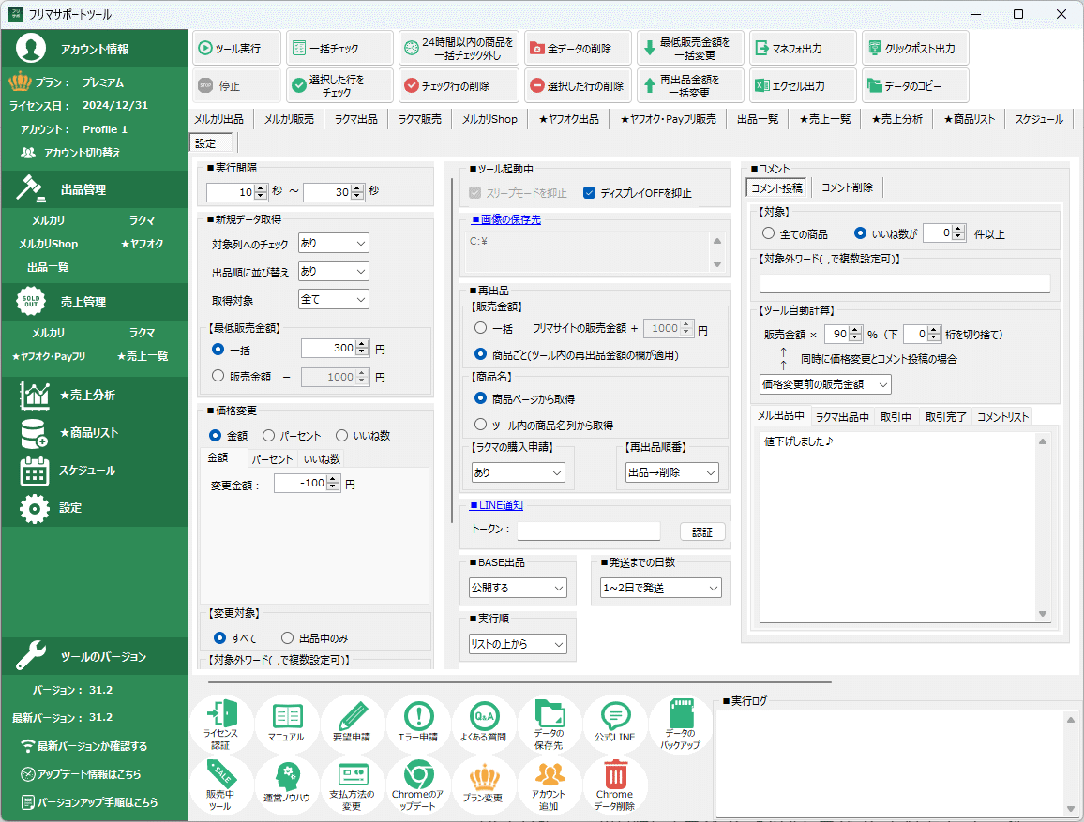Select the すべて radio under 変更対象
Image resolution: width=1084 pixels, height=822 pixels.
219,638
